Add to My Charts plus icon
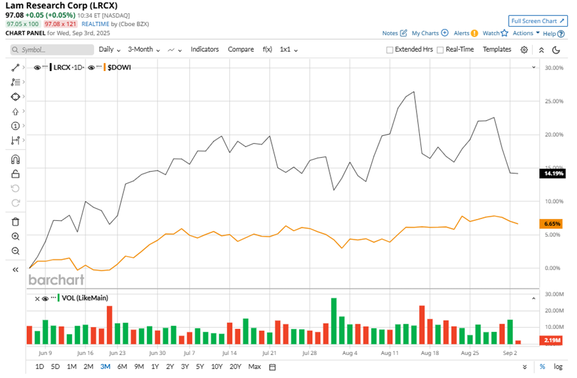577x378 pixels. click(445, 33)
